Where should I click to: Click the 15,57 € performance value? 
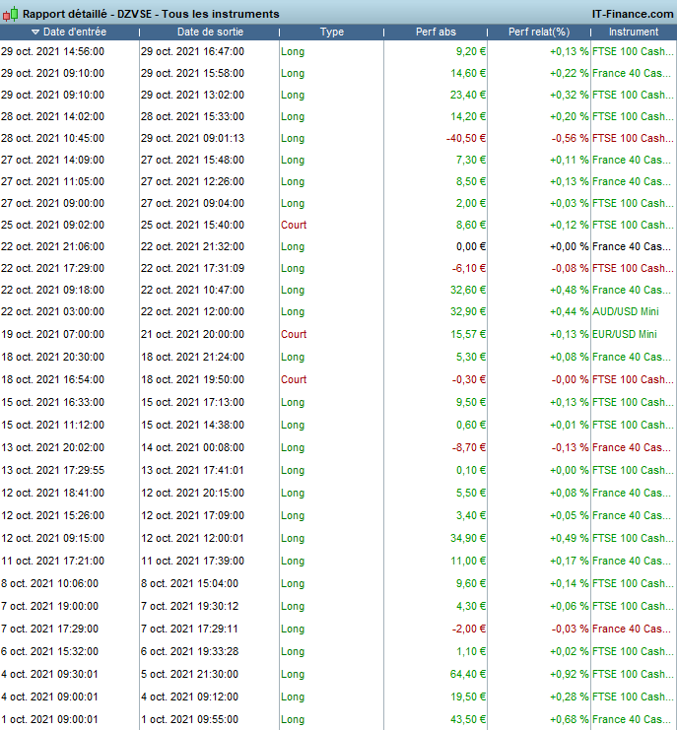click(468, 334)
